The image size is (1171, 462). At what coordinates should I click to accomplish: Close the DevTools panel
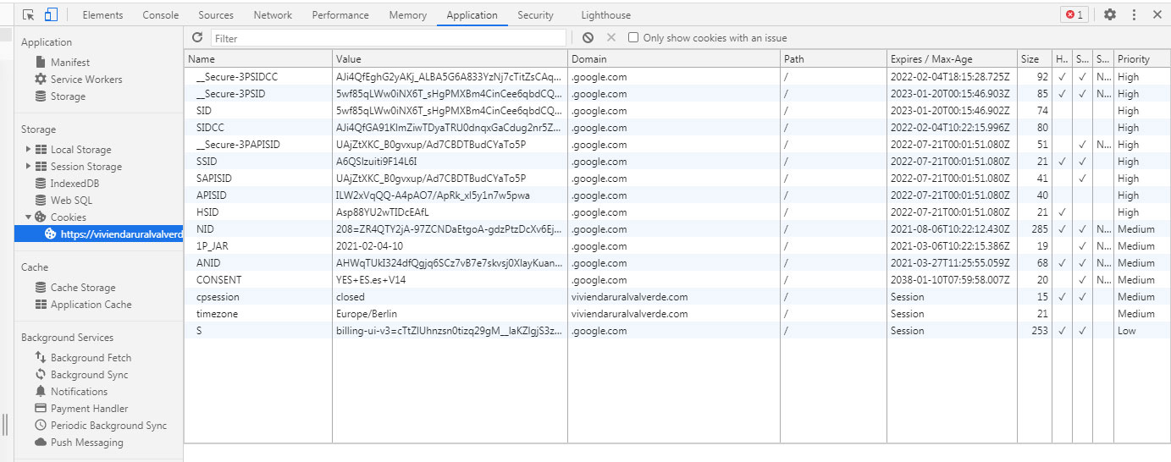coord(1157,14)
